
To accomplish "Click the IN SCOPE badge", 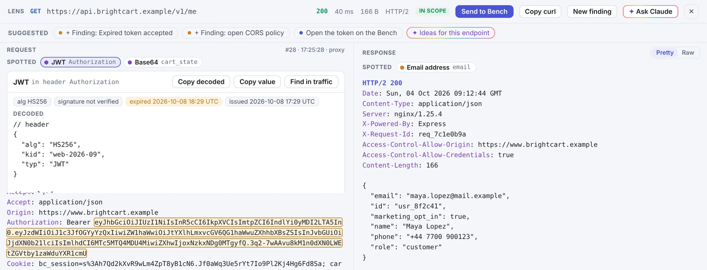I will point(432,11).
